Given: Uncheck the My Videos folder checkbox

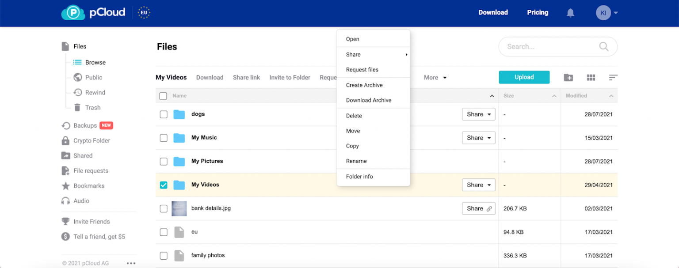Looking at the screenshot, I should coord(163,185).
